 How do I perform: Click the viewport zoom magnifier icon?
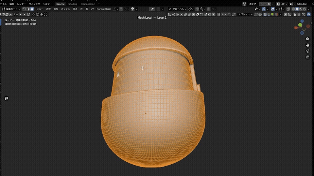click(x=307, y=39)
